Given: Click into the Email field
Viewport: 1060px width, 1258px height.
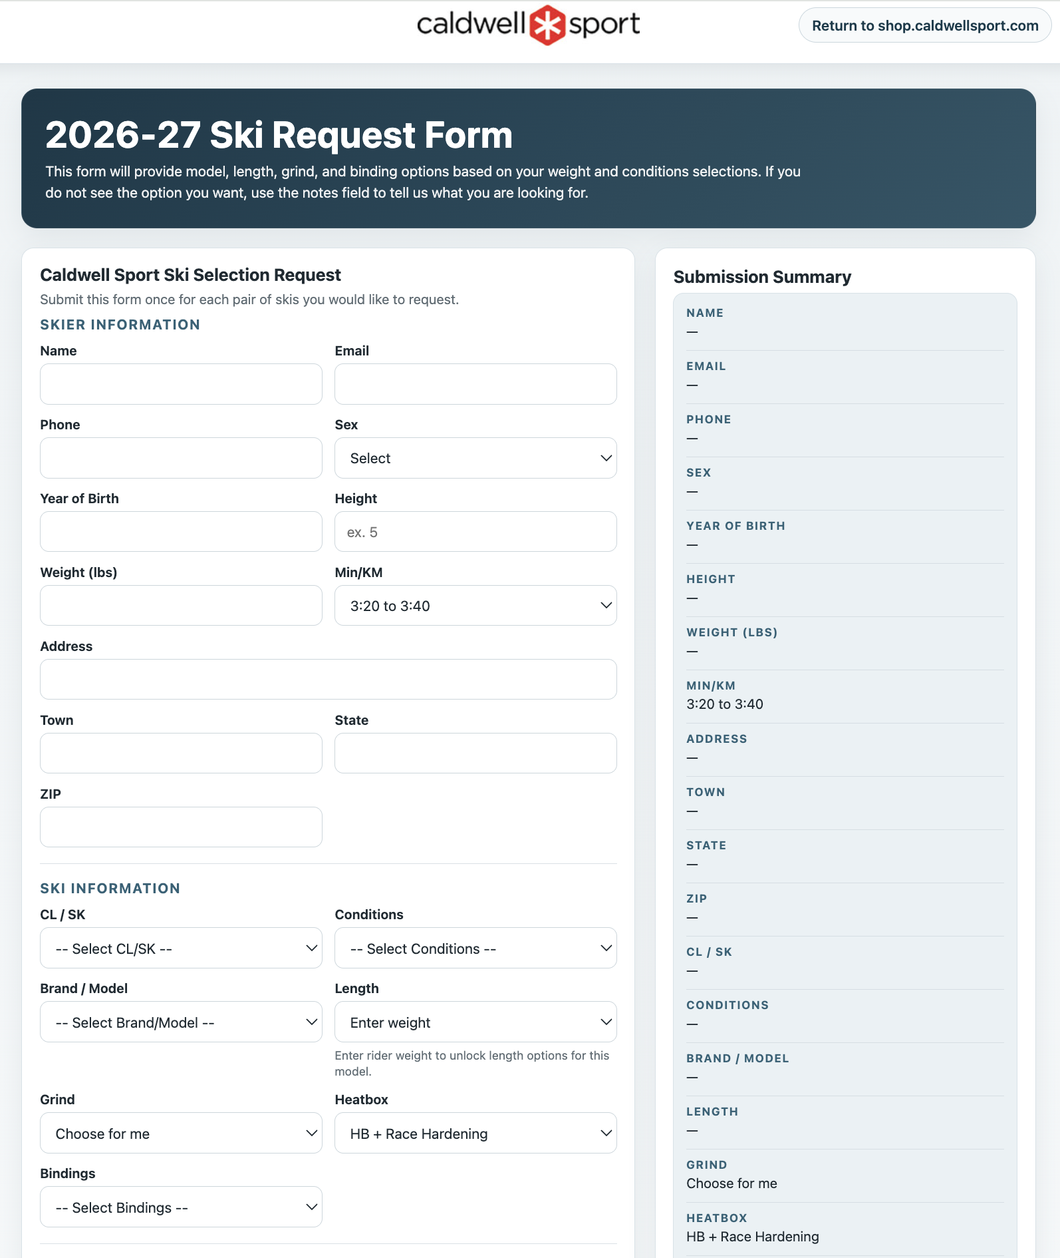Looking at the screenshot, I should [475, 384].
